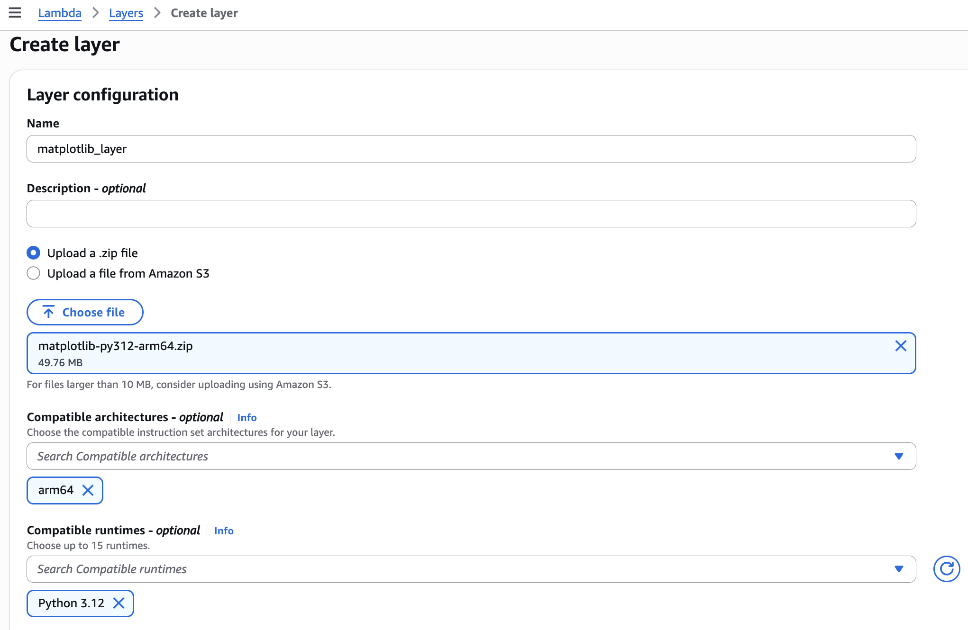The height and width of the screenshot is (630, 968).
Task: Select Upload a .zip file option
Action: pyautogui.click(x=34, y=253)
